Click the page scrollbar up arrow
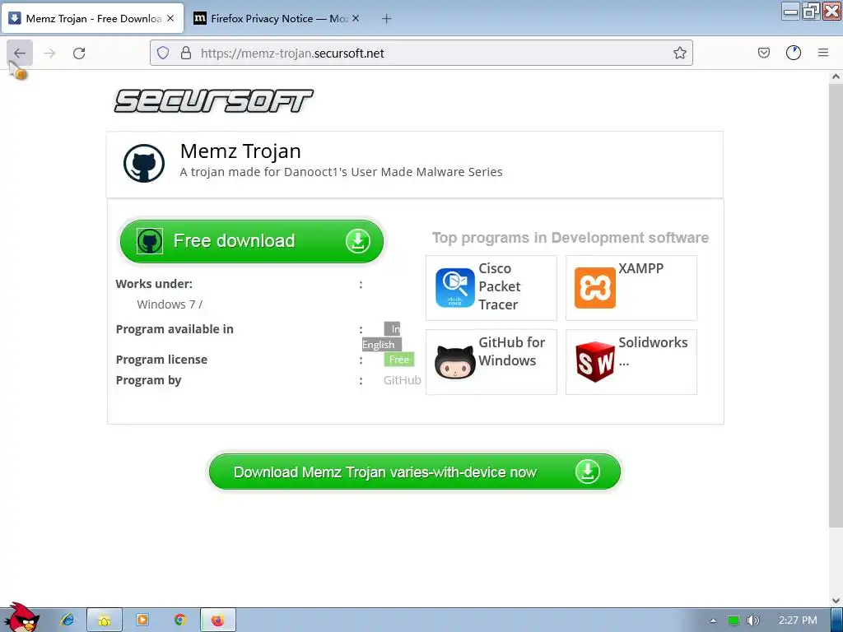The image size is (843, 632). (836, 77)
